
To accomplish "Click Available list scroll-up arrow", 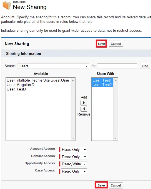I will point(73,80).
